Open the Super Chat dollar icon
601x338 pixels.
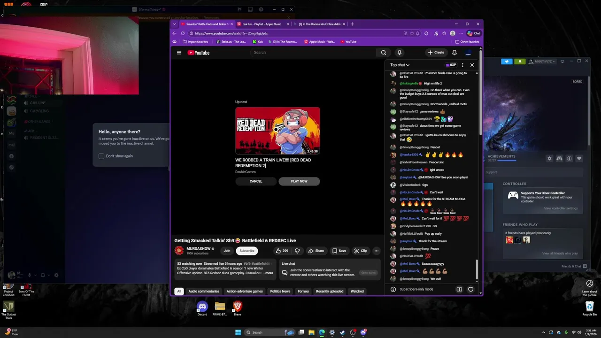[459, 289]
